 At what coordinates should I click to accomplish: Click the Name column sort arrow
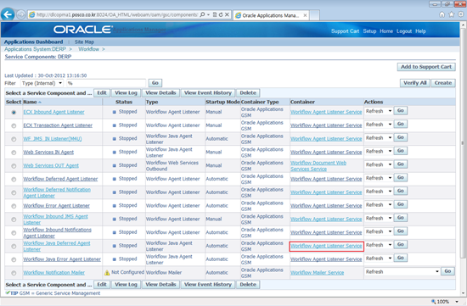pos(40,103)
